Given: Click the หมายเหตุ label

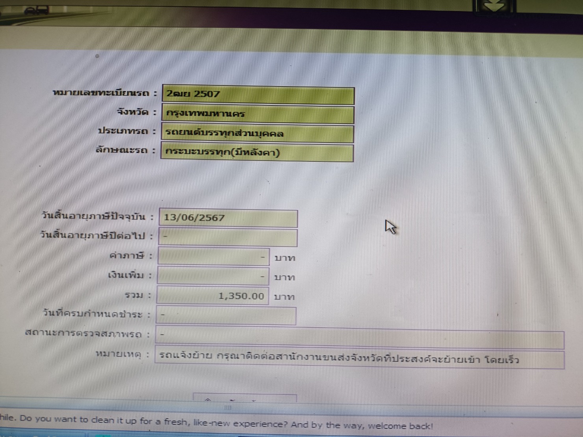Looking at the screenshot, I should [122, 354].
